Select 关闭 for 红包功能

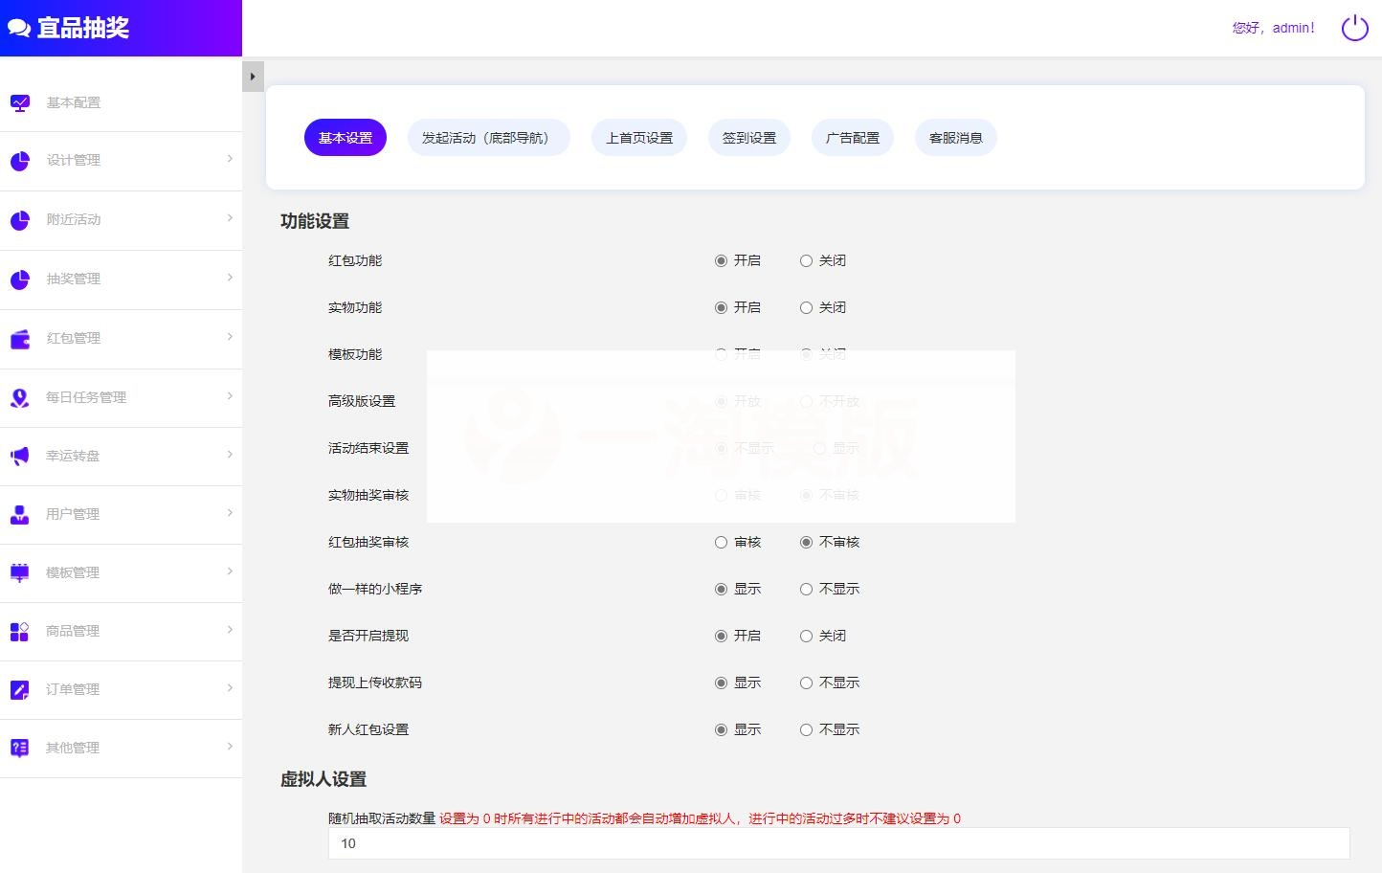pyautogui.click(x=807, y=259)
